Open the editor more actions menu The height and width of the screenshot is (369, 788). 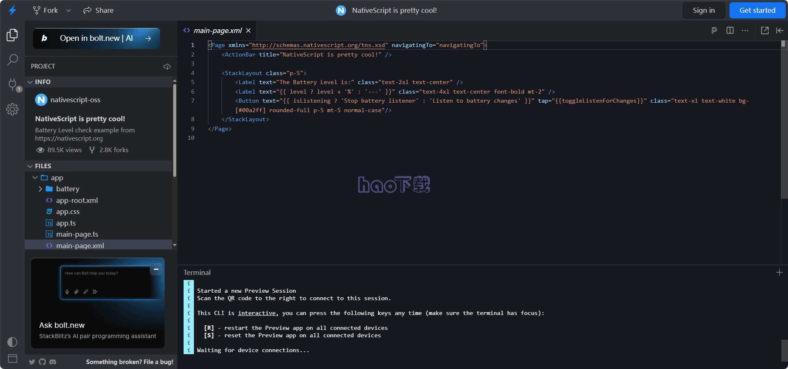pyautogui.click(x=745, y=31)
